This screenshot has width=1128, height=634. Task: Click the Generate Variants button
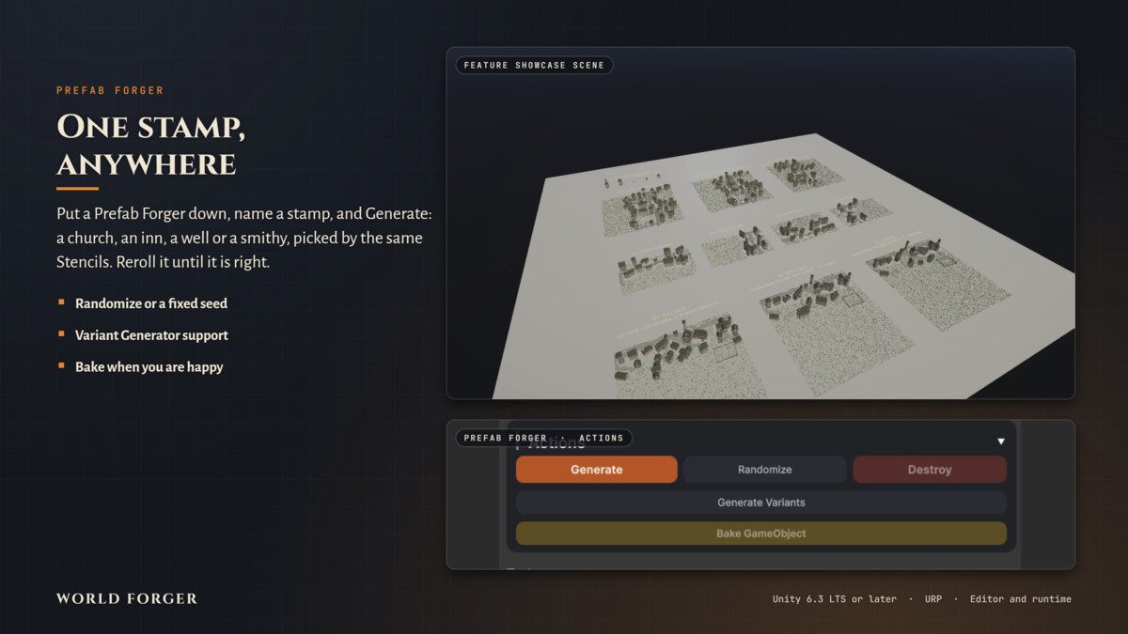pos(761,503)
